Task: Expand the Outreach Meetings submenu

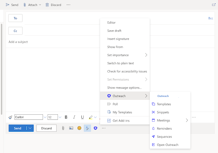Action: tap(170, 120)
